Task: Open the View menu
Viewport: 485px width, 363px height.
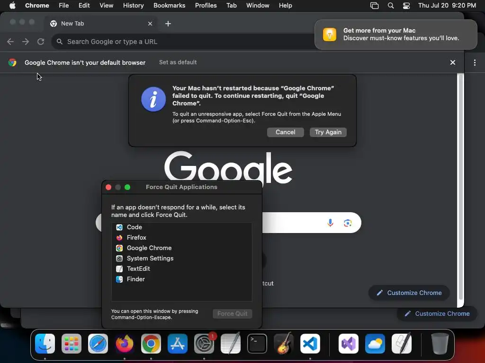Action: [106, 6]
